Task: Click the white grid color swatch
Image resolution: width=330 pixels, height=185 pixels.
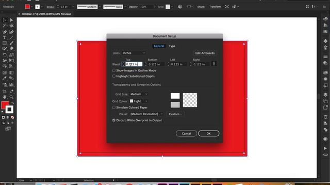Action: [x=175, y=96]
